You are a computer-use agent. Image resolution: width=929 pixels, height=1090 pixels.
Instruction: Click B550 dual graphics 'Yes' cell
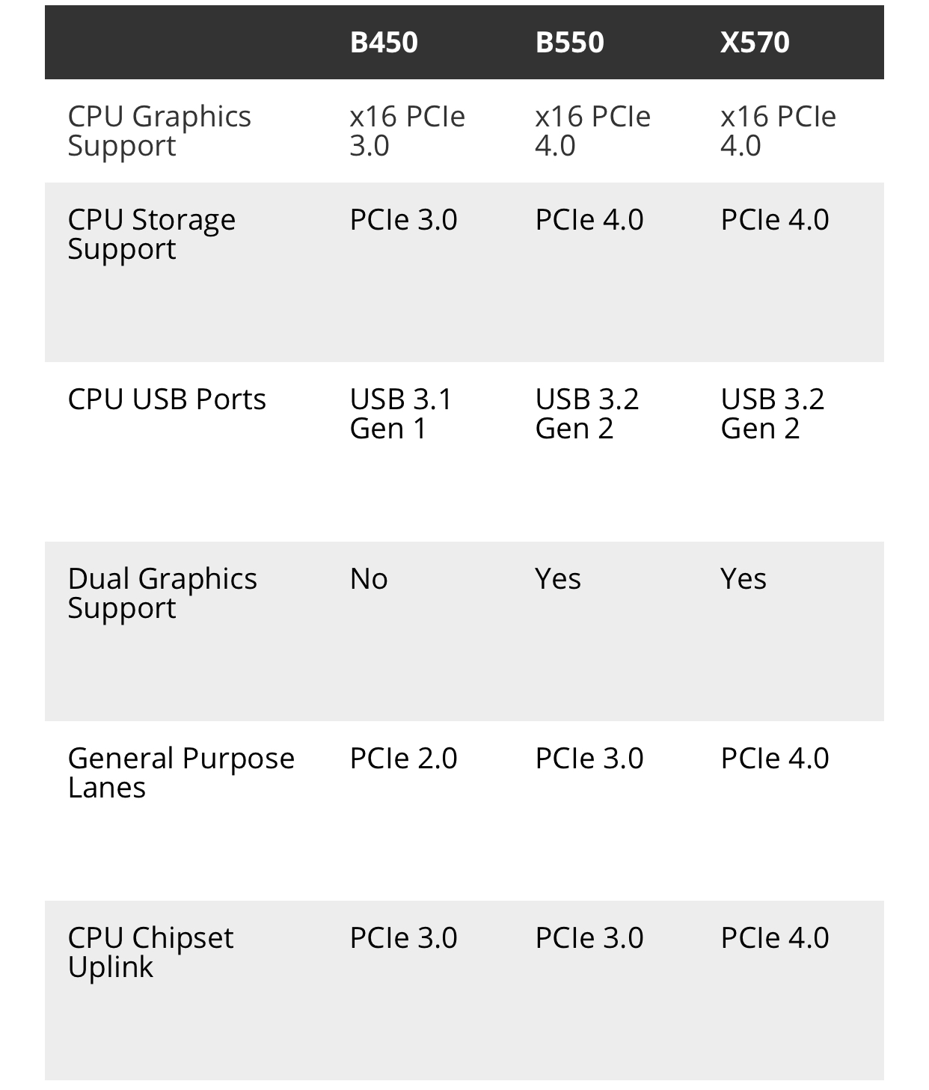pos(558,579)
